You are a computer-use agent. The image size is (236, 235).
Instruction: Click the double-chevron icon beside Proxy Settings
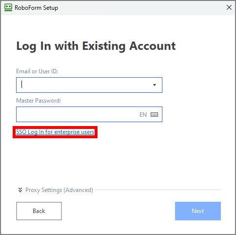coord(20,190)
